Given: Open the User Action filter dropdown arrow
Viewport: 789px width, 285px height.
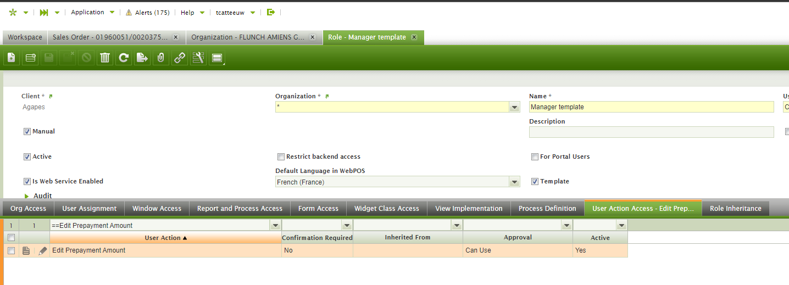Looking at the screenshot, I should tap(275, 225).
